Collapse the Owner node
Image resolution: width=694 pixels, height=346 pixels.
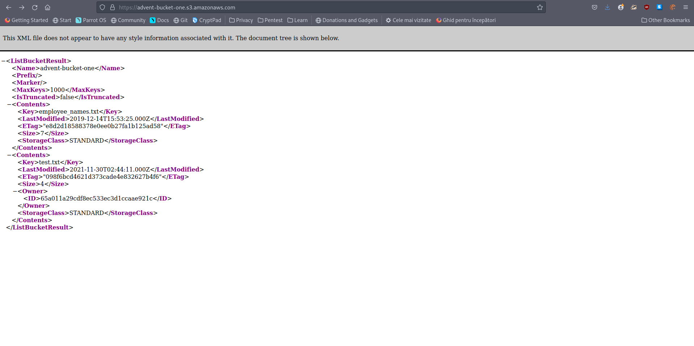point(15,191)
